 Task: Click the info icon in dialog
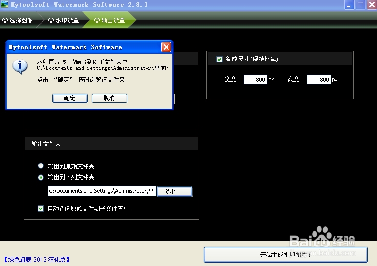pos(20,66)
